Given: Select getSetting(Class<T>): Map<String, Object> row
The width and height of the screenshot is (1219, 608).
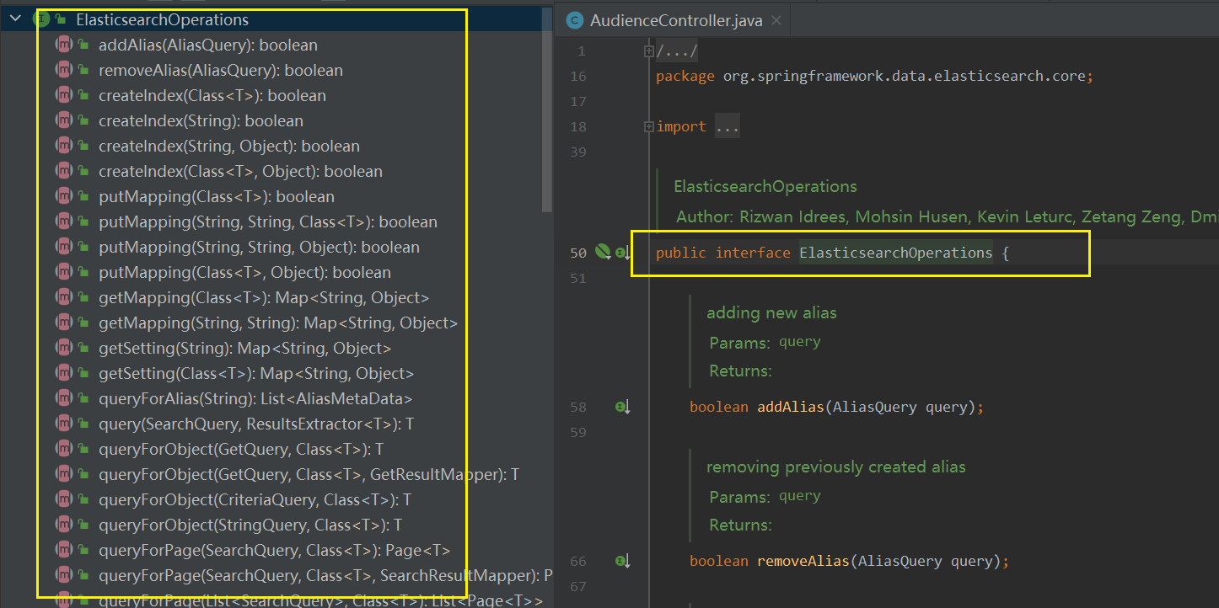Looking at the screenshot, I should (x=256, y=373).
